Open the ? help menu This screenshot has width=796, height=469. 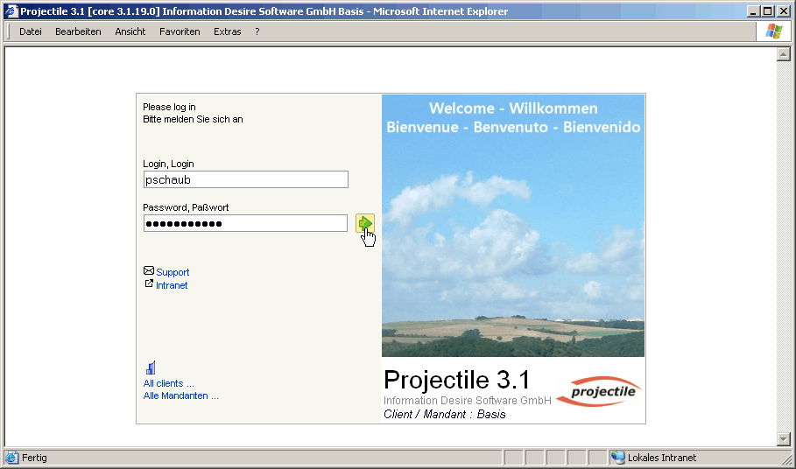tap(257, 31)
